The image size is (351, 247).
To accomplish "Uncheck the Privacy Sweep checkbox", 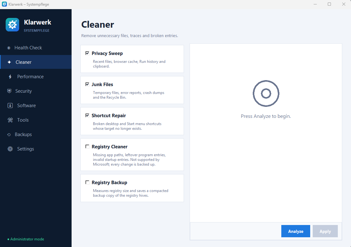I will click(x=87, y=53).
